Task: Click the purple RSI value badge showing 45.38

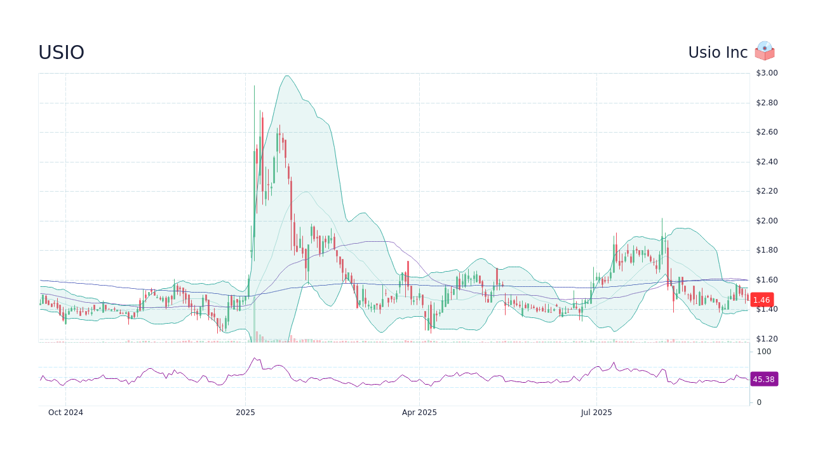Action: tap(764, 379)
